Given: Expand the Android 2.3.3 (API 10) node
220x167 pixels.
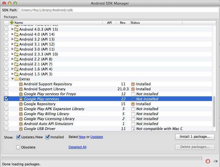Looking at the screenshot, I should [x=12, y=54].
